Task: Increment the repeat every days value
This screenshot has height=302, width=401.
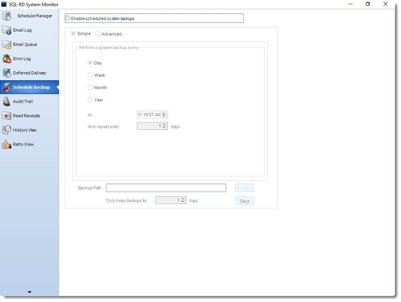Action: pyautogui.click(x=164, y=125)
